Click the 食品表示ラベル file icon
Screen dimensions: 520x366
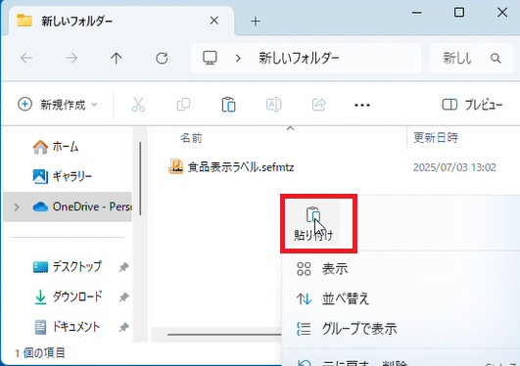point(176,166)
